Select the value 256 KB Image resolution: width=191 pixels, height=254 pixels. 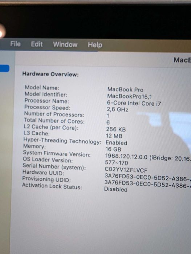pyautogui.click(x=116, y=129)
